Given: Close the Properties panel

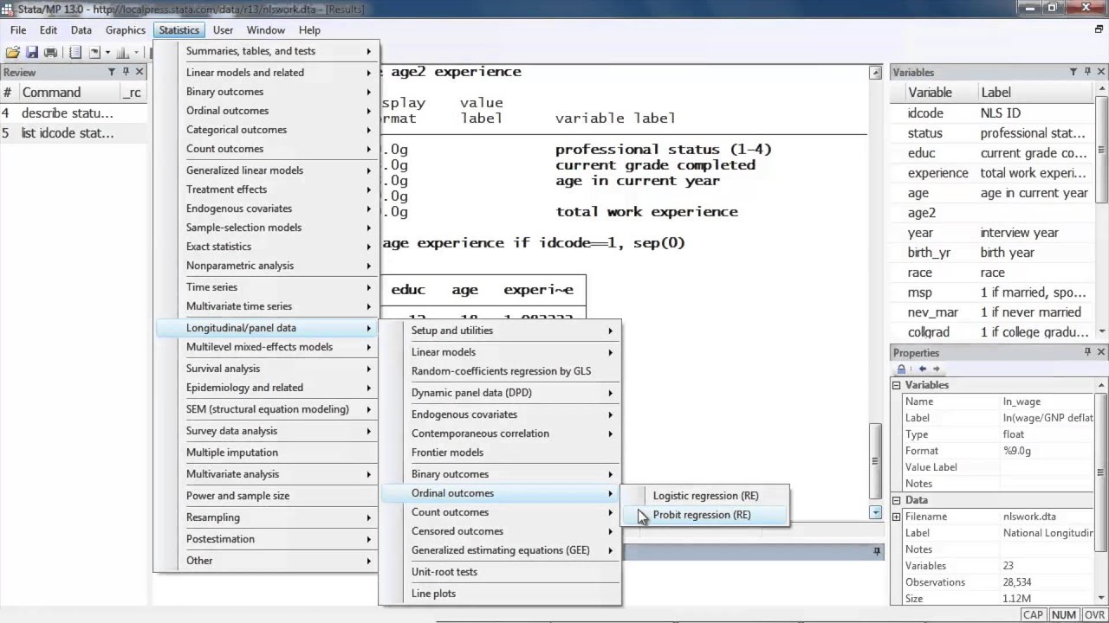Looking at the screenshot, I should click(1101, 352).
